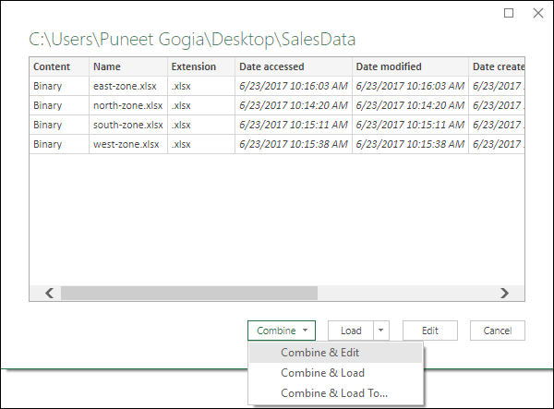
Task: Click the right scroll arrow
Action: click(x=504, y=293)
